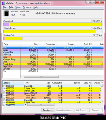Select the Heap type row

(53, 57)
